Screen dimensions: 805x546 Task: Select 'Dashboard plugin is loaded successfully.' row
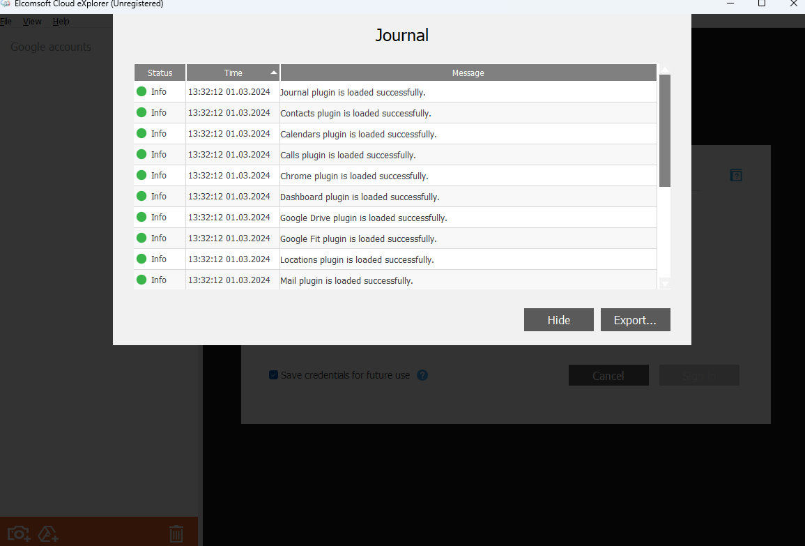tap(395, 197)
